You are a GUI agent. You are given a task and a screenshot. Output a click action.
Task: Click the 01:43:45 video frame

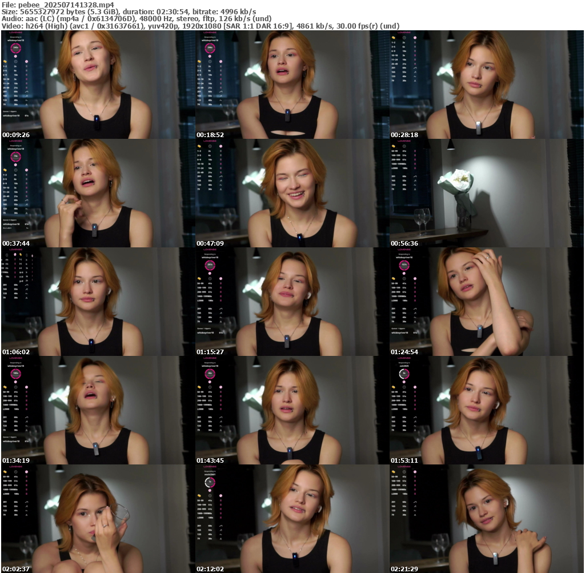pos(292,410)
